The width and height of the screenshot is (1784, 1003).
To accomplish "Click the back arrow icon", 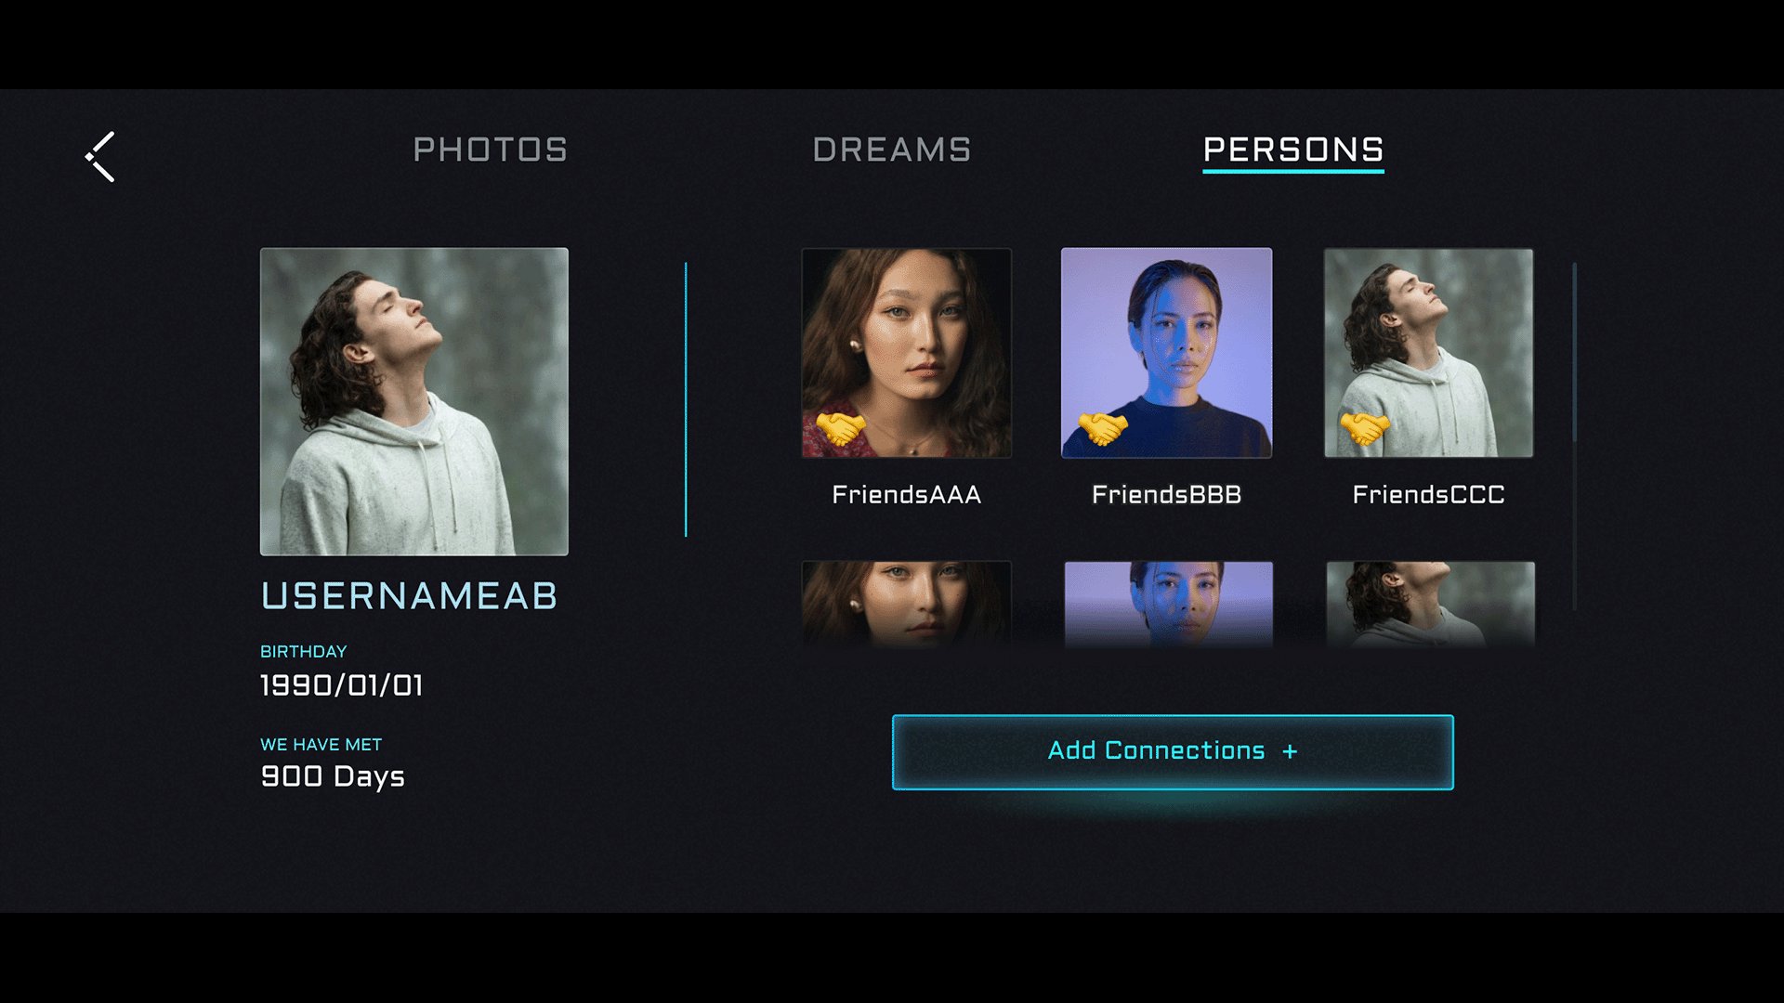I will click(x=100, y=156).
